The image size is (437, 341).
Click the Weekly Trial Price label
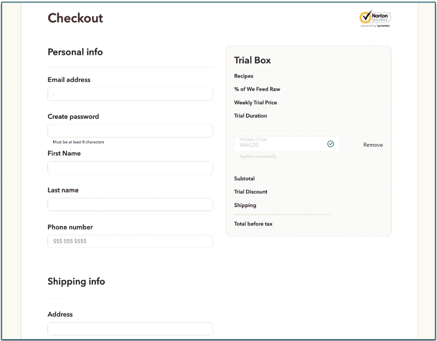[x=256, y=102]
